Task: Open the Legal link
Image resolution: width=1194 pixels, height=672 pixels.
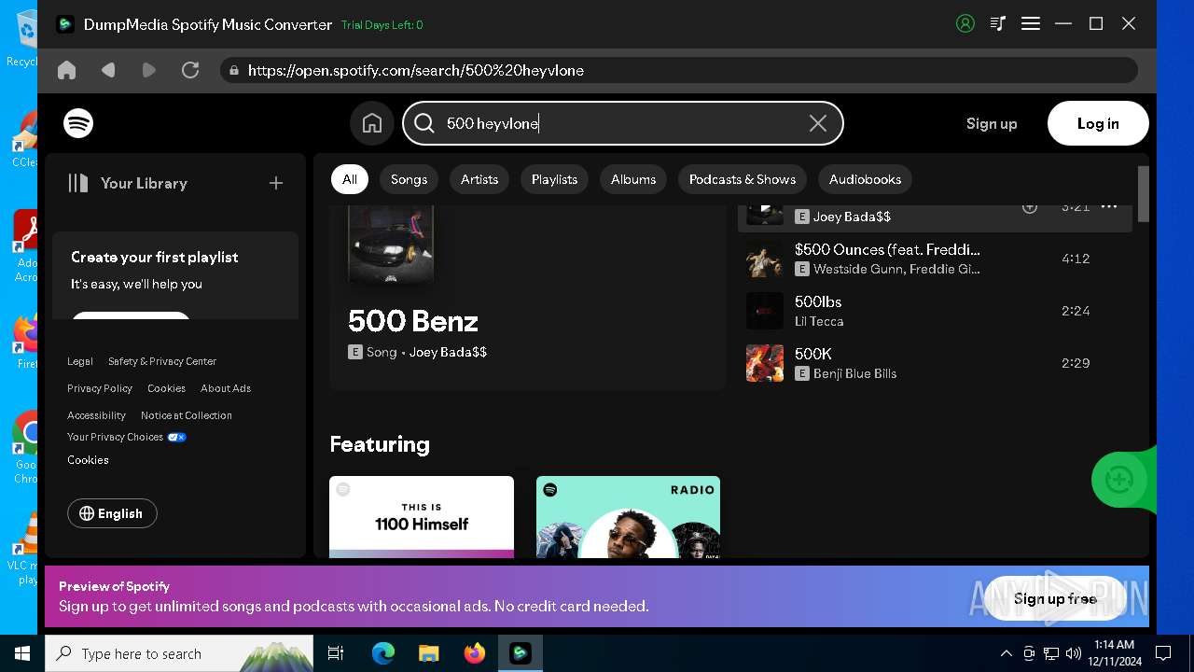Action: [80, 361]
